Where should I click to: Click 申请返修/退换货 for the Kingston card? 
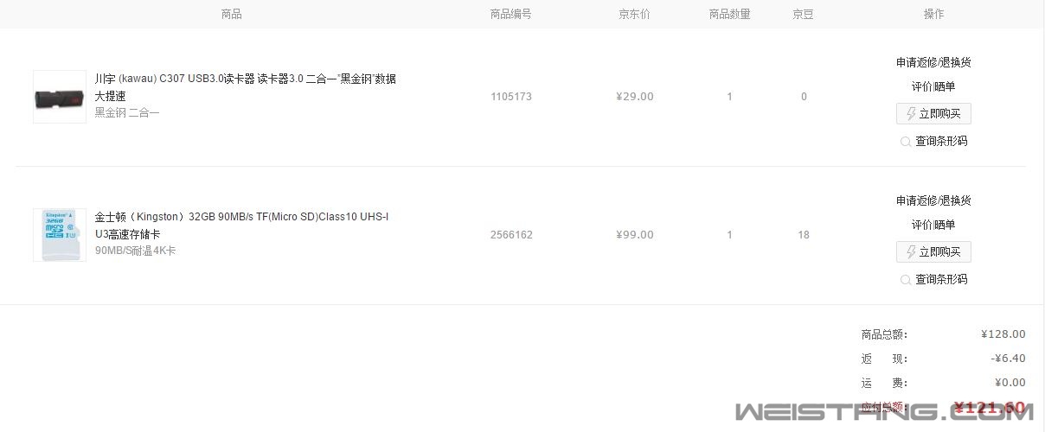[933, 200]
